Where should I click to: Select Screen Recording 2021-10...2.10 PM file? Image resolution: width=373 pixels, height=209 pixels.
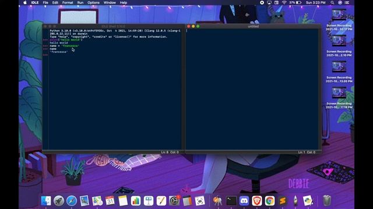pos(339,46)
